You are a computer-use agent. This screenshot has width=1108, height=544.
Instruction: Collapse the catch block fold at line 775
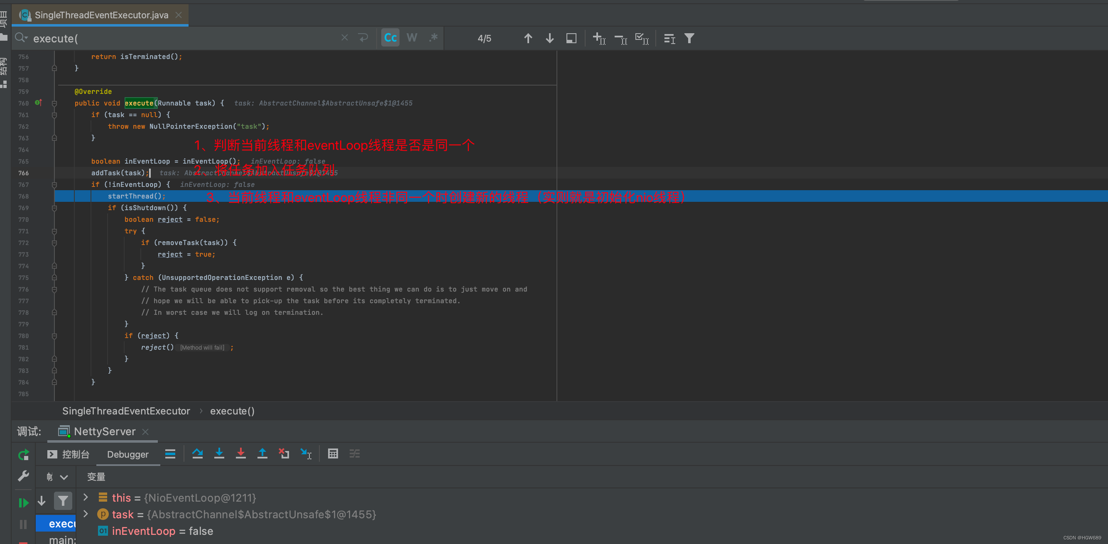[x=54, y=277]
